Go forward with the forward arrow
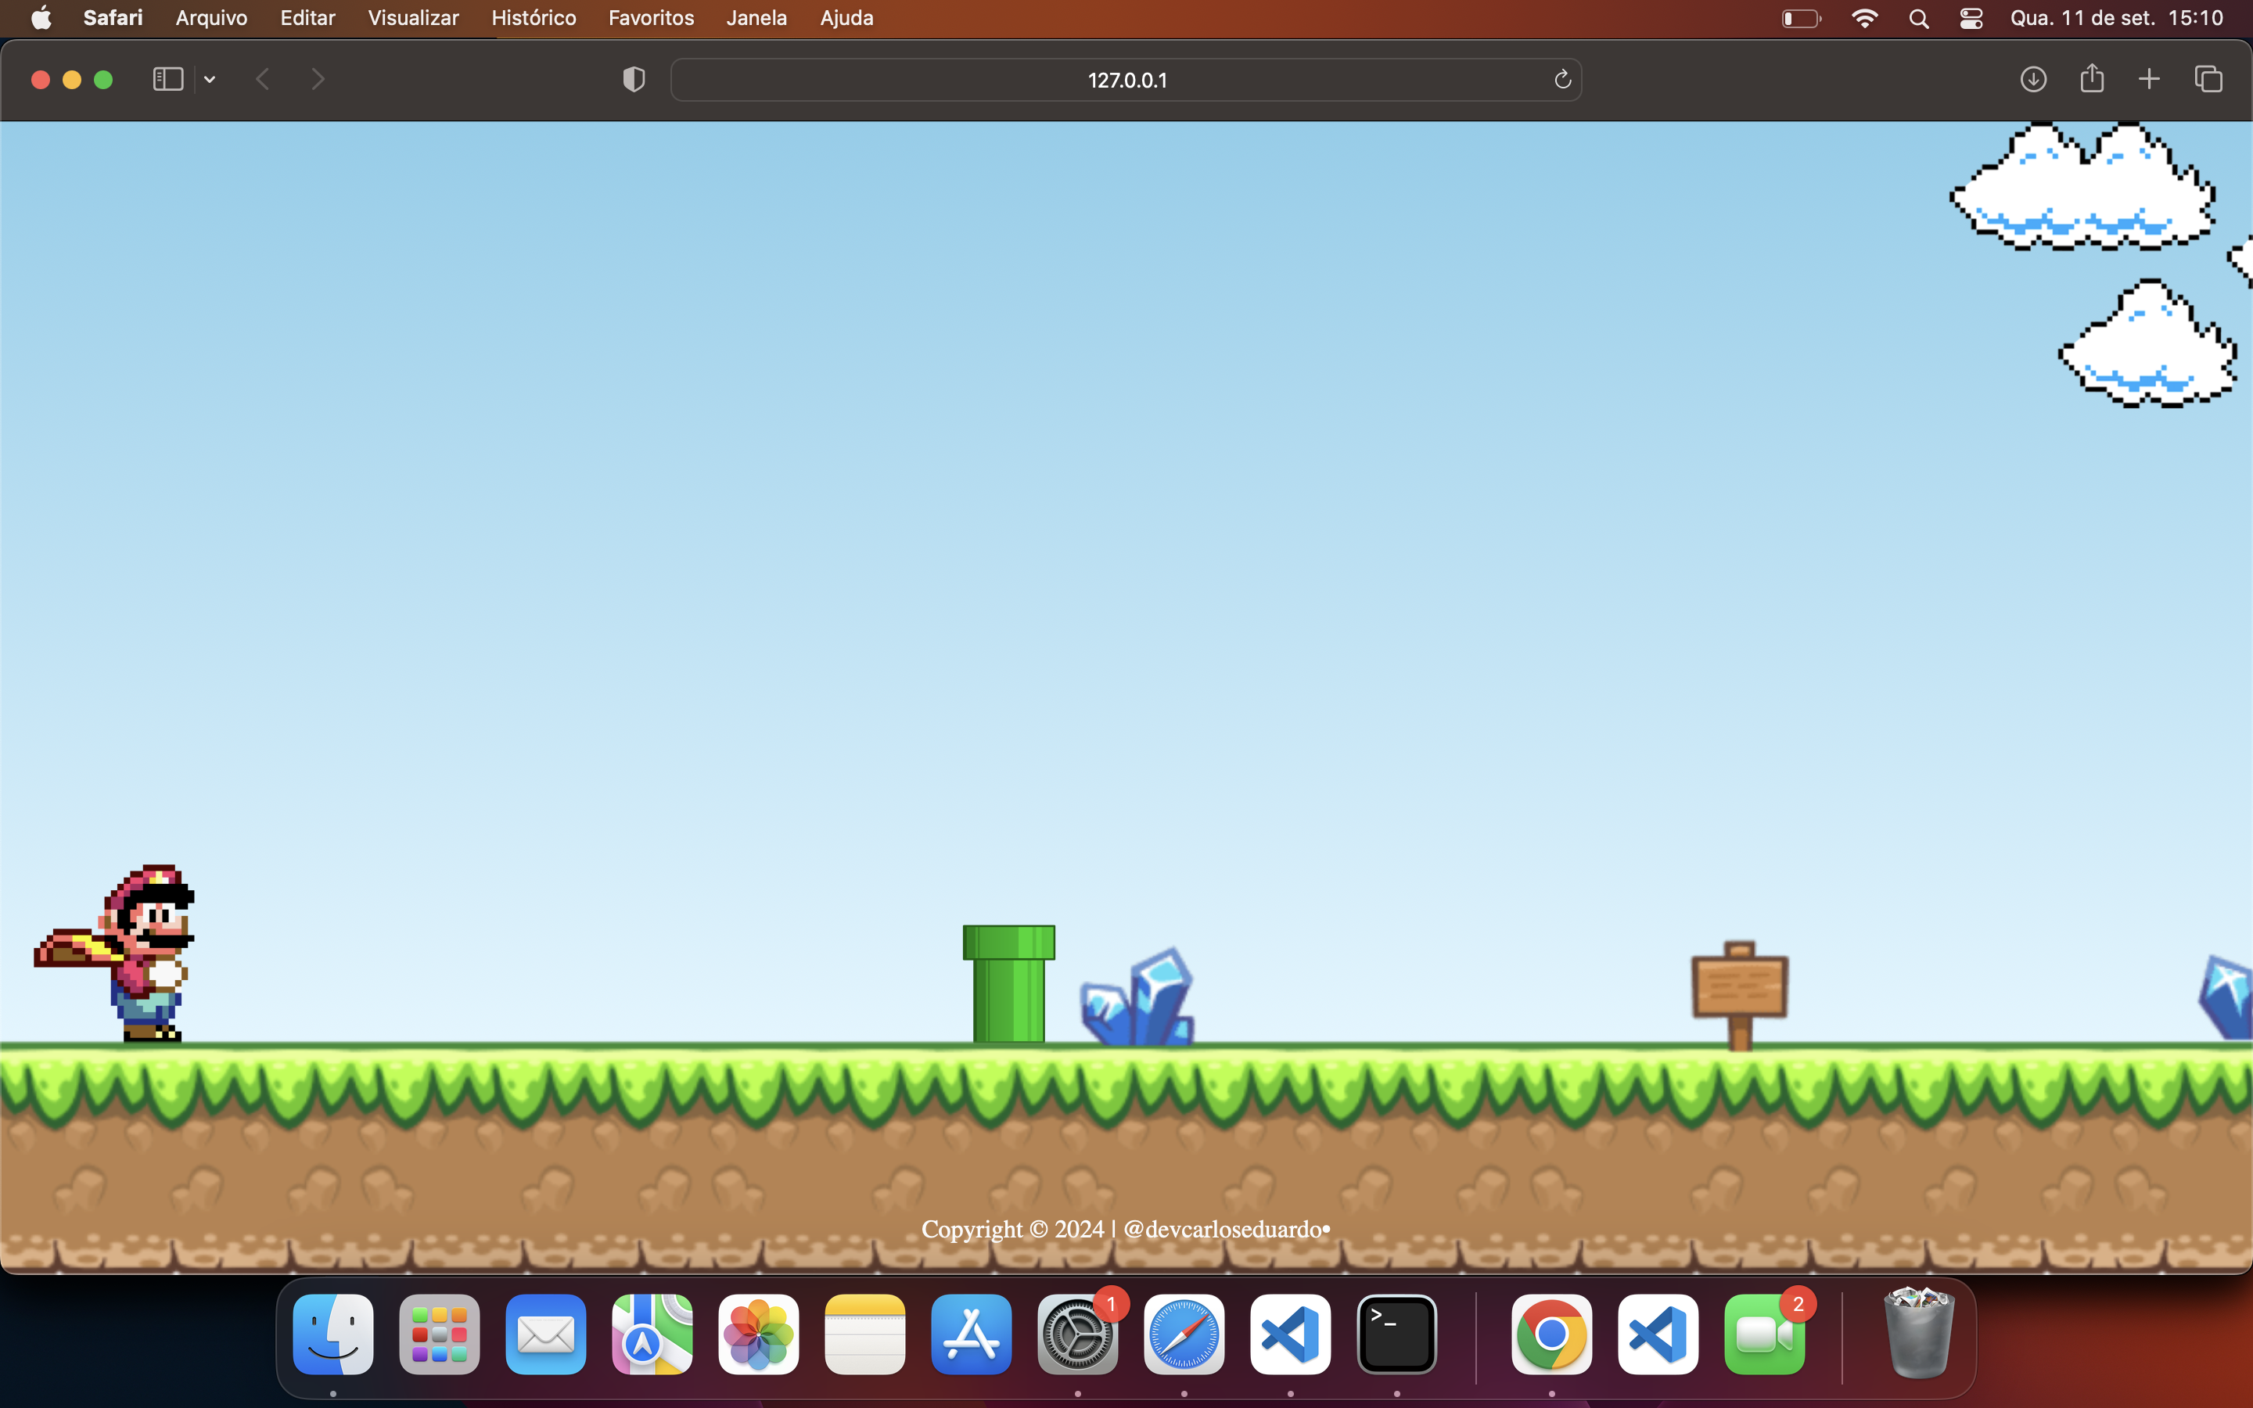 pyautogui.click(x=318, y=79)
